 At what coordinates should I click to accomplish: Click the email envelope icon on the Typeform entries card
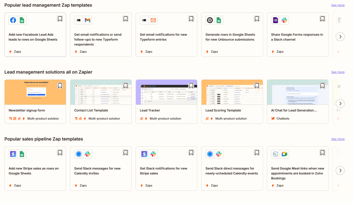pos(153,20)
